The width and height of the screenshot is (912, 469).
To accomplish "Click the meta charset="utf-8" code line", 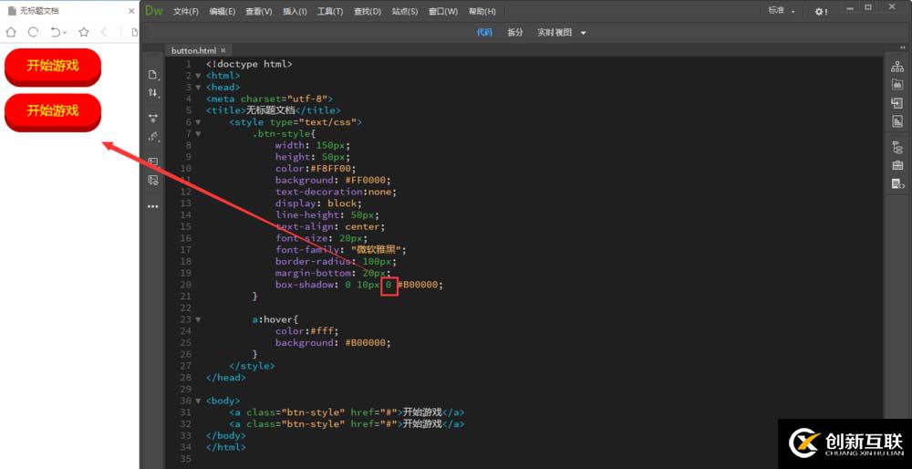I will pyautogui.click(x=269, y=99).
